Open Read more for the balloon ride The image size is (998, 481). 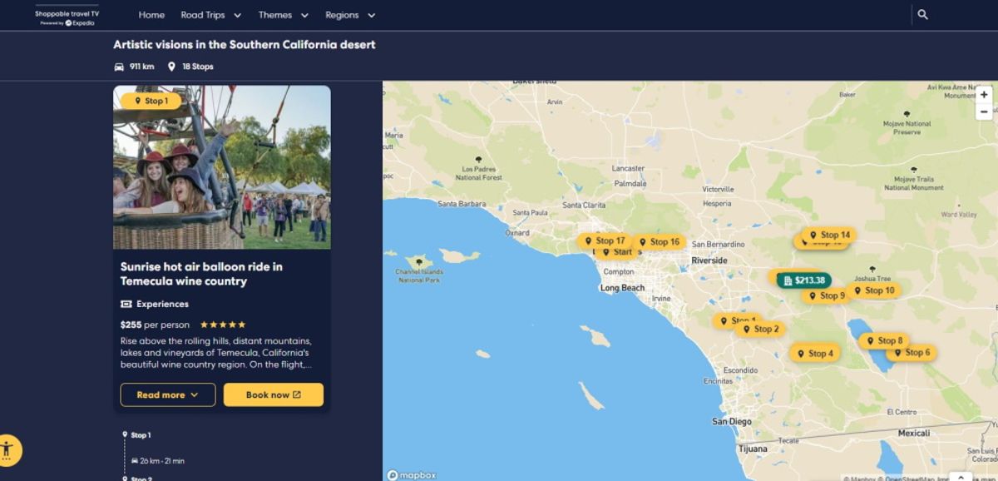pyautogui.click(x=166, y=394)
